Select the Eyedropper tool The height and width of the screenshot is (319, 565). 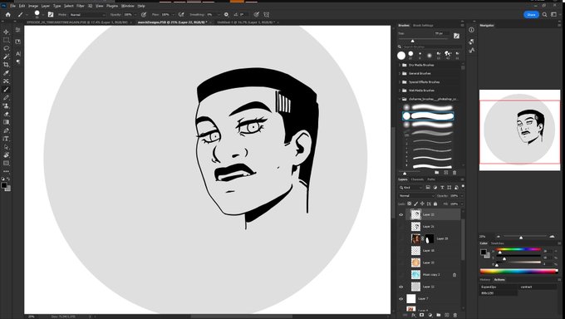point(6,73)
